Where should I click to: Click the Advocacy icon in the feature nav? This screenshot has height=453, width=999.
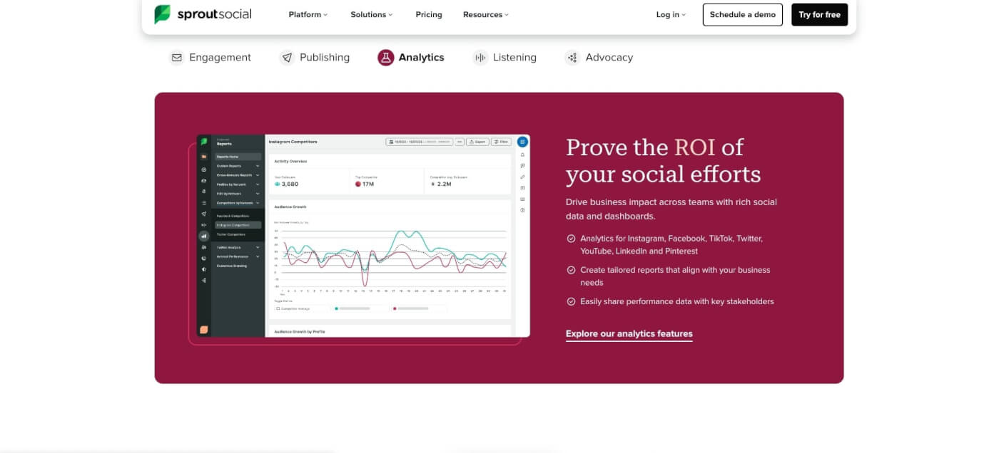tap(572, 57)
